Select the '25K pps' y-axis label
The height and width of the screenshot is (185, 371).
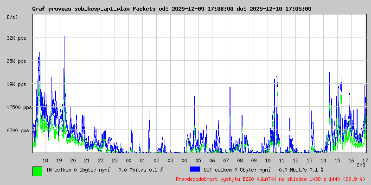17,61
